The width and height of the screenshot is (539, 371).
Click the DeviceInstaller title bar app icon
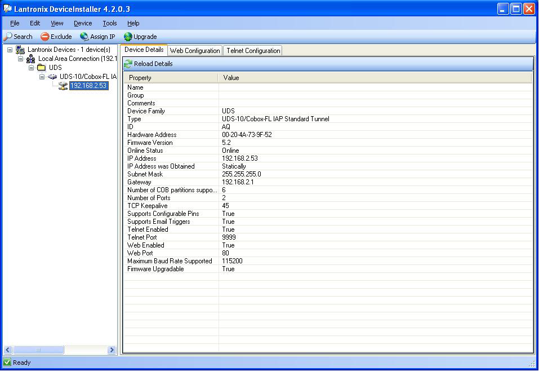coord(7,8)
